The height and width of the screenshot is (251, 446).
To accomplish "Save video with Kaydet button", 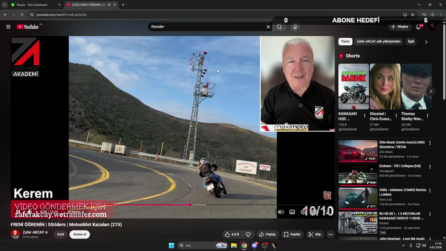I will pos(292,234).
